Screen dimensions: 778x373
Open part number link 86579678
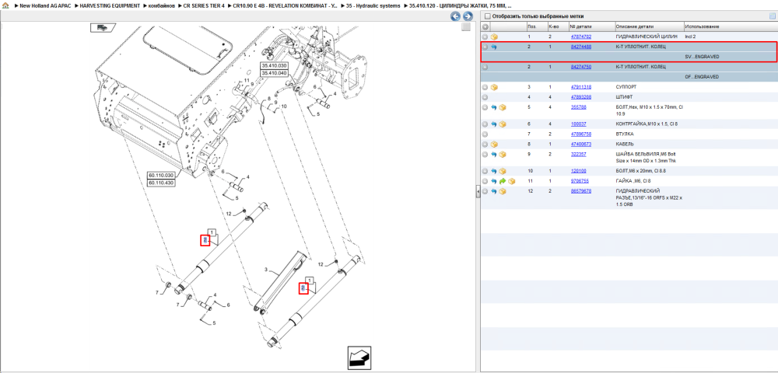(x=580, y=191)
